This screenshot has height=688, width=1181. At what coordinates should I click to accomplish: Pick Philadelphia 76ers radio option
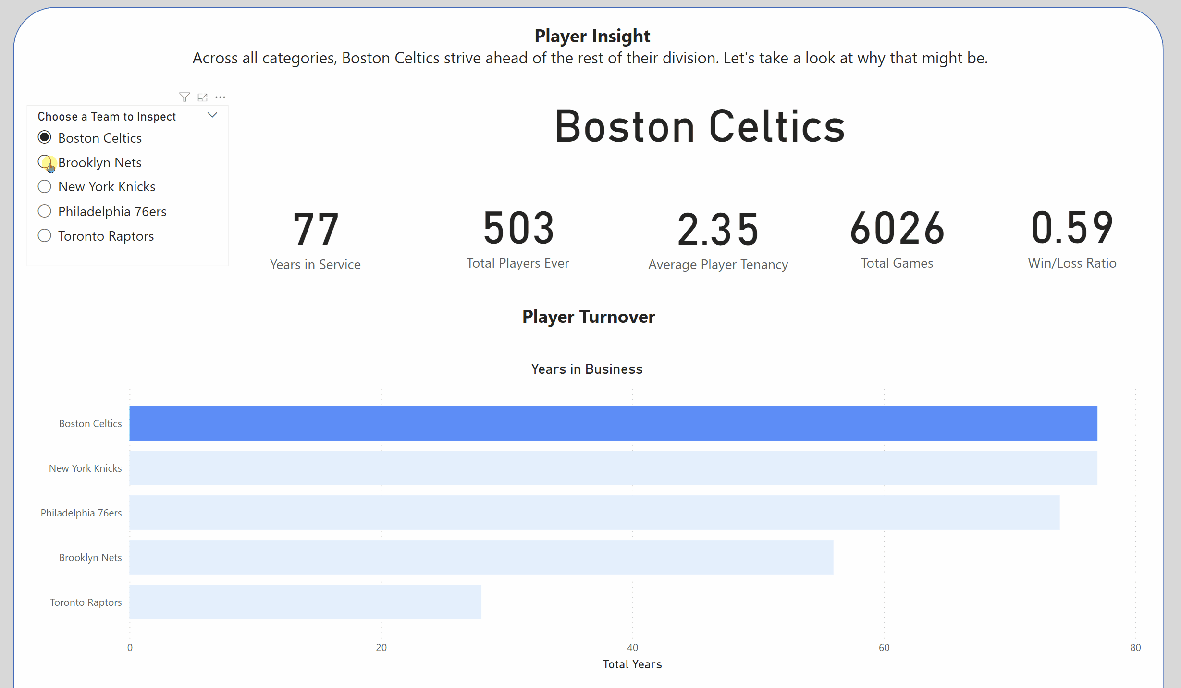[45, 211]
